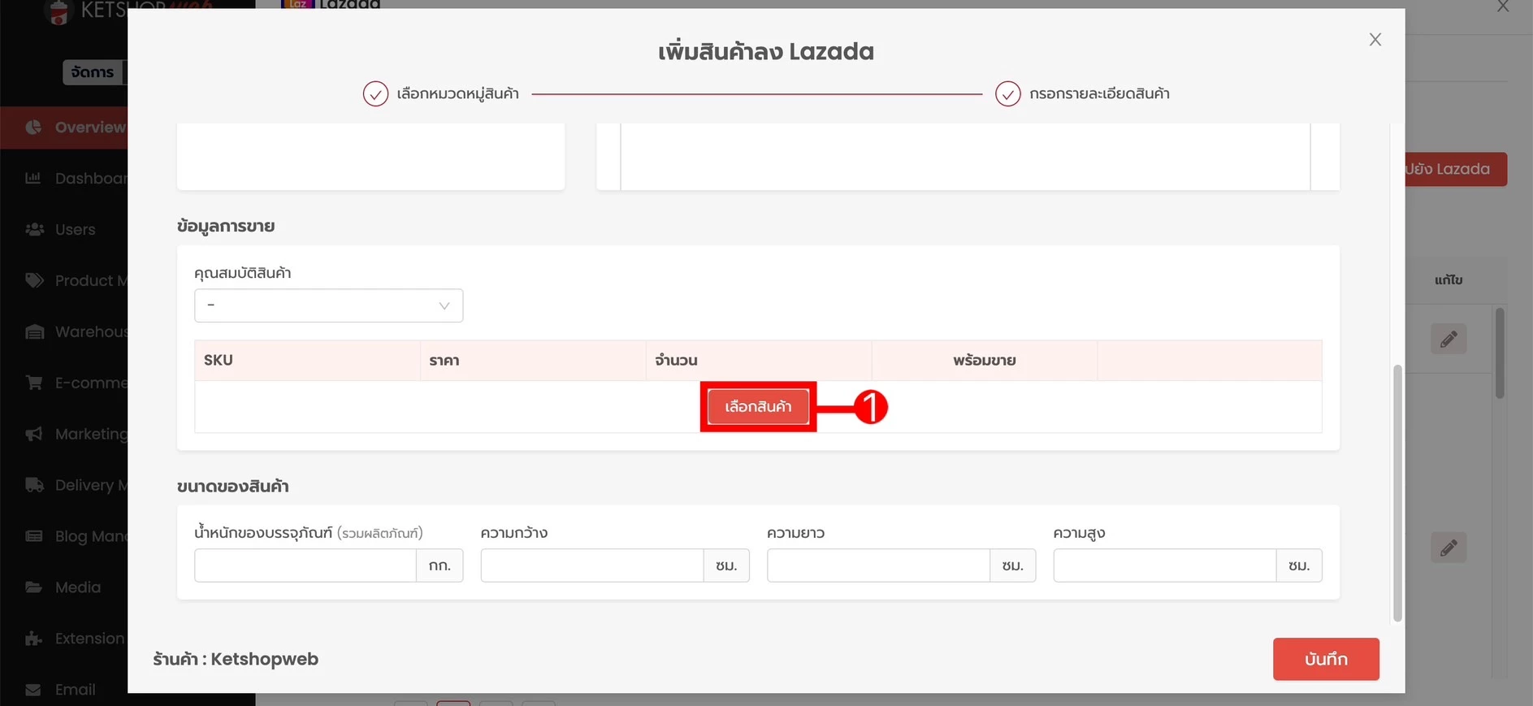Click the จำนวน column header

(x=759, y=361)
